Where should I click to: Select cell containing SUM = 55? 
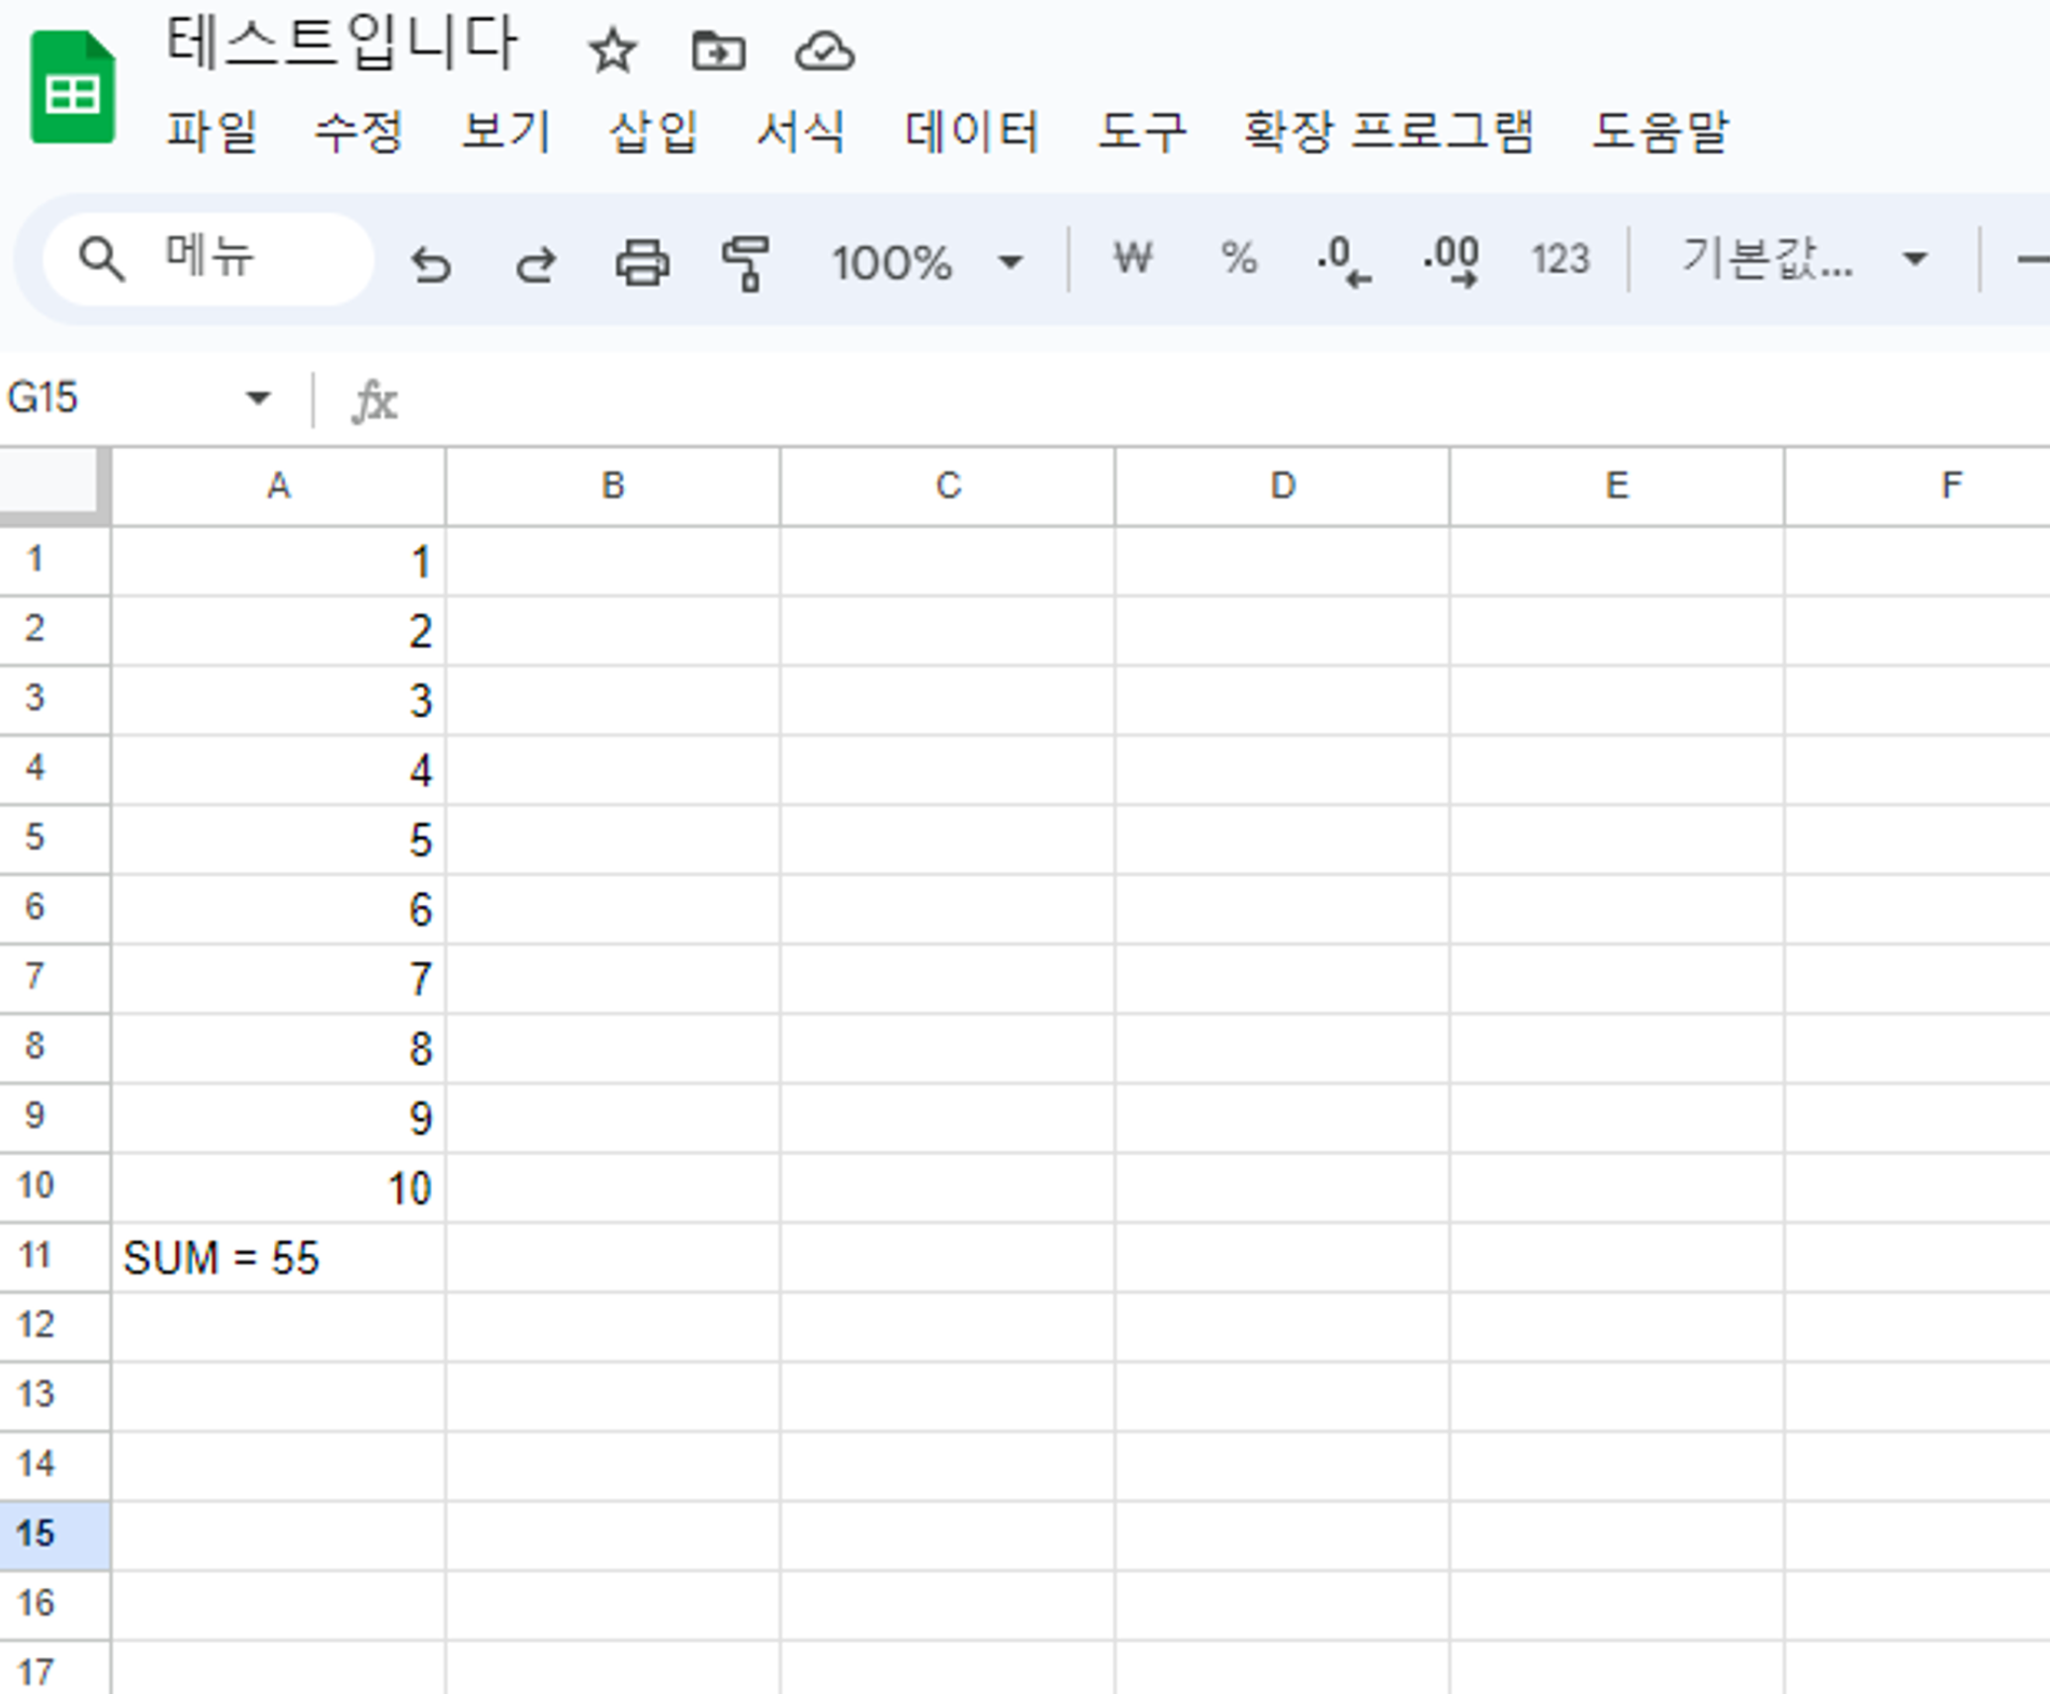pyautogui.click(x=279, y=1257)
